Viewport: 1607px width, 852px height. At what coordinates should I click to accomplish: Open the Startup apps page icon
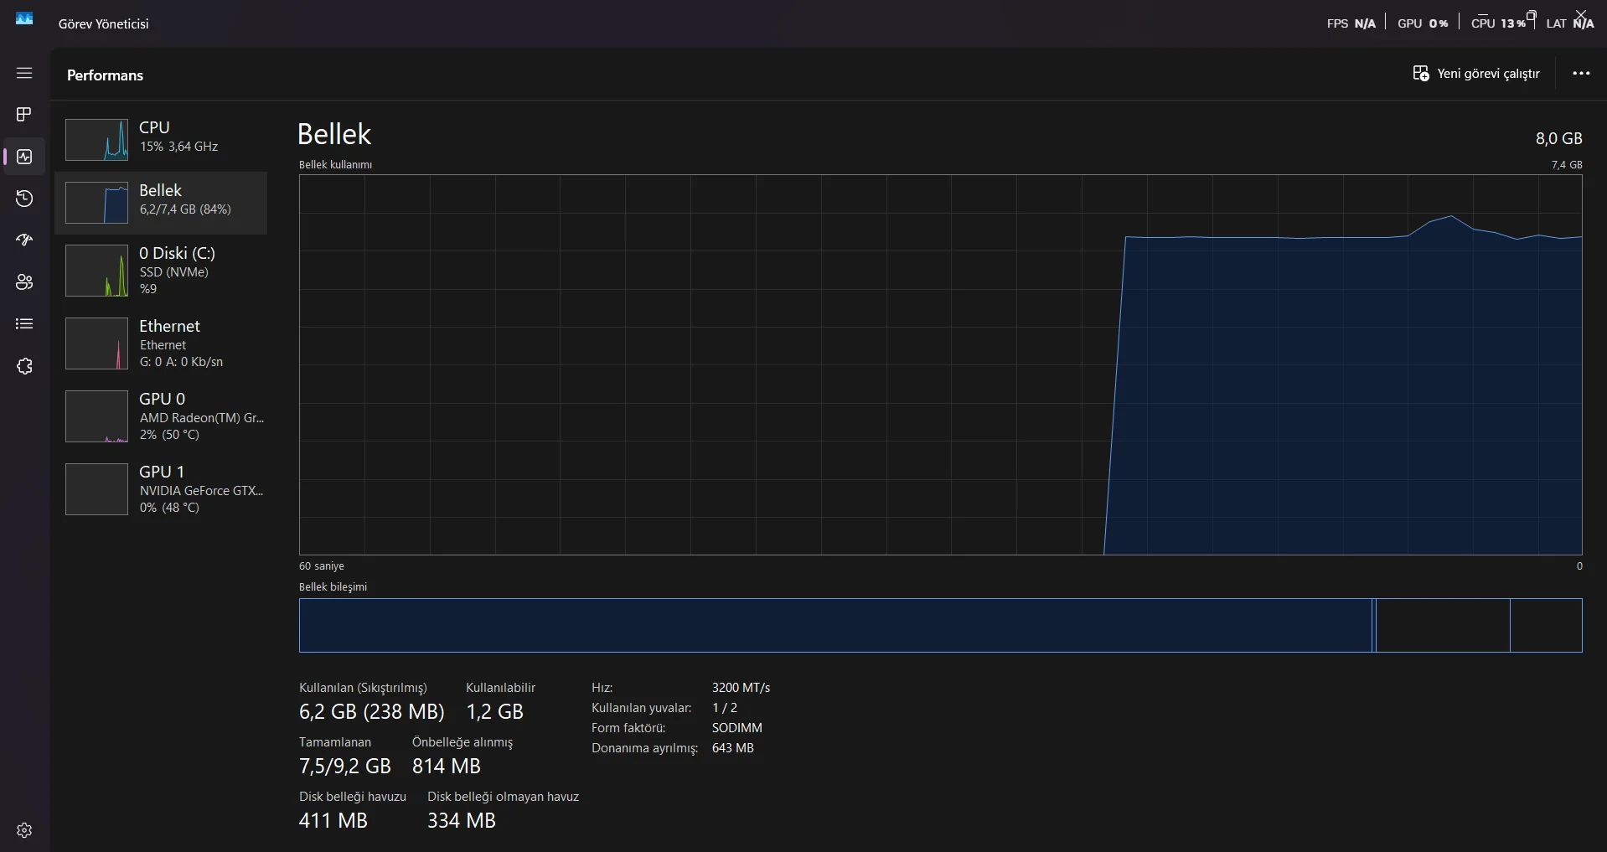tap(24, 240)
